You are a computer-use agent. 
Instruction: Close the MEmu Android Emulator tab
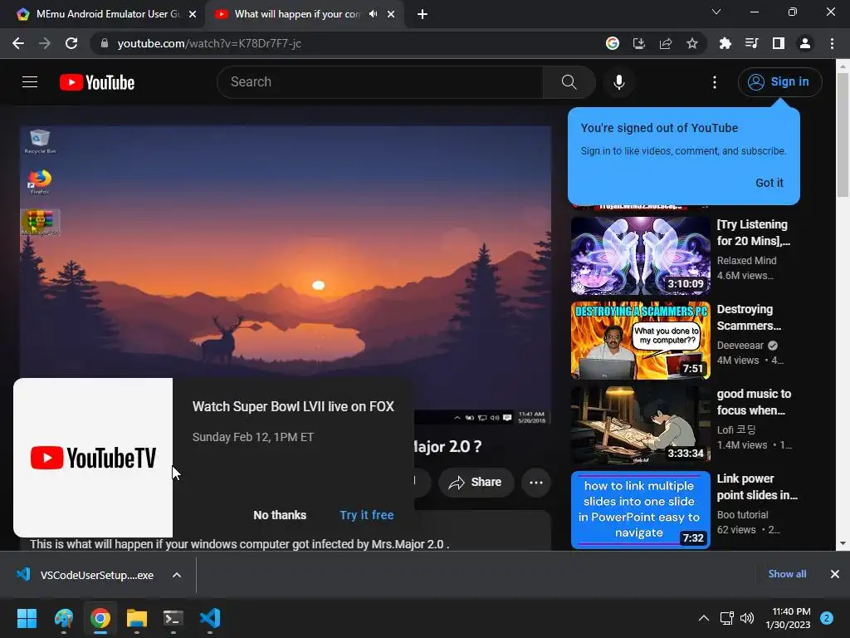click(x=193, y=15)
